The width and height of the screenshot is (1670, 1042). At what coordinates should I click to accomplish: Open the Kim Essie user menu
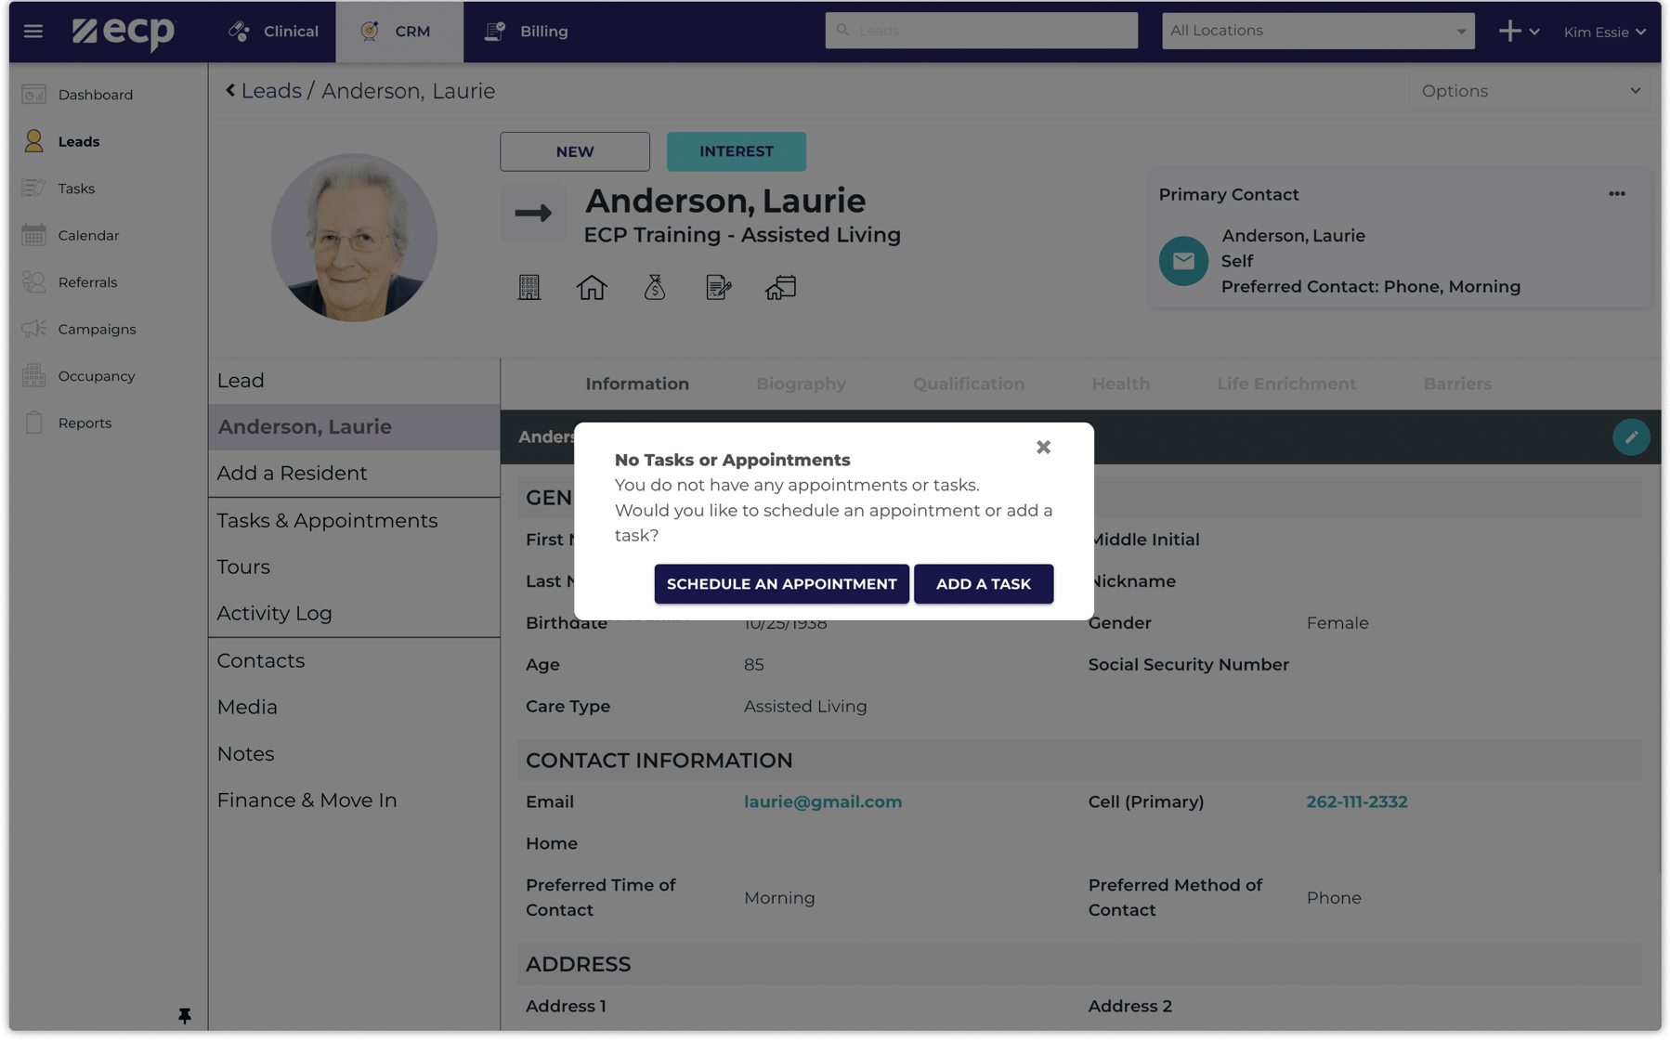pyautogui.click(x=1602, y=31)
